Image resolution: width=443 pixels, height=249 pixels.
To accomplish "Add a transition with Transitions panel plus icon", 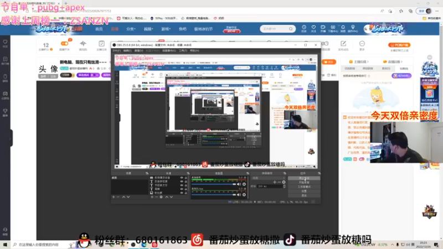I will point(274,182).
